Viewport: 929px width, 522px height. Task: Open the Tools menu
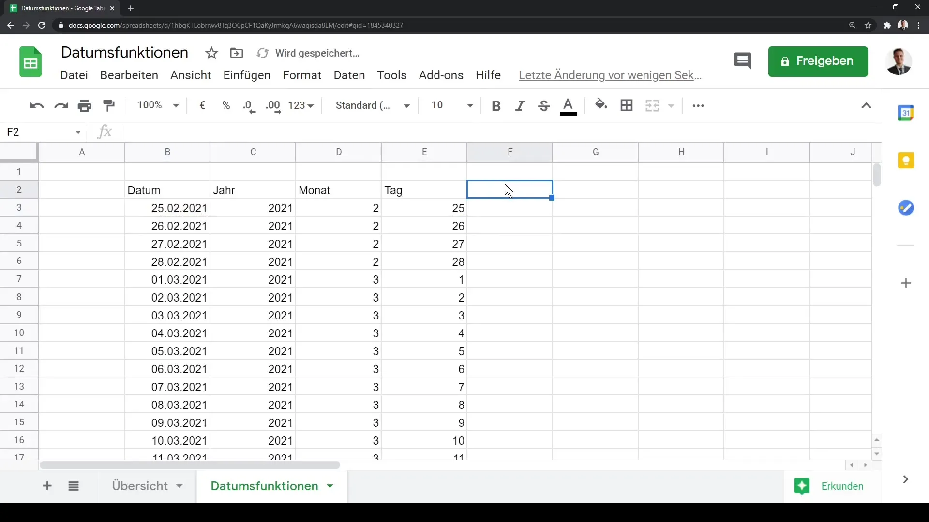point(392,75)
